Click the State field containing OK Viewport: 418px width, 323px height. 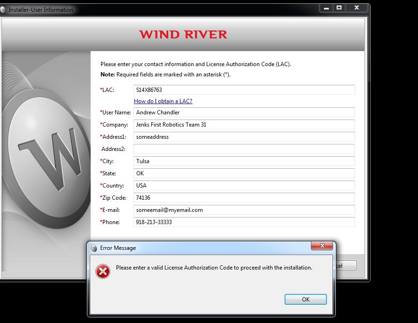244,173
